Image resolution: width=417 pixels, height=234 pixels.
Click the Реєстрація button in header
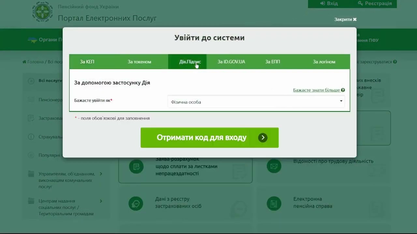pos(375,3)
